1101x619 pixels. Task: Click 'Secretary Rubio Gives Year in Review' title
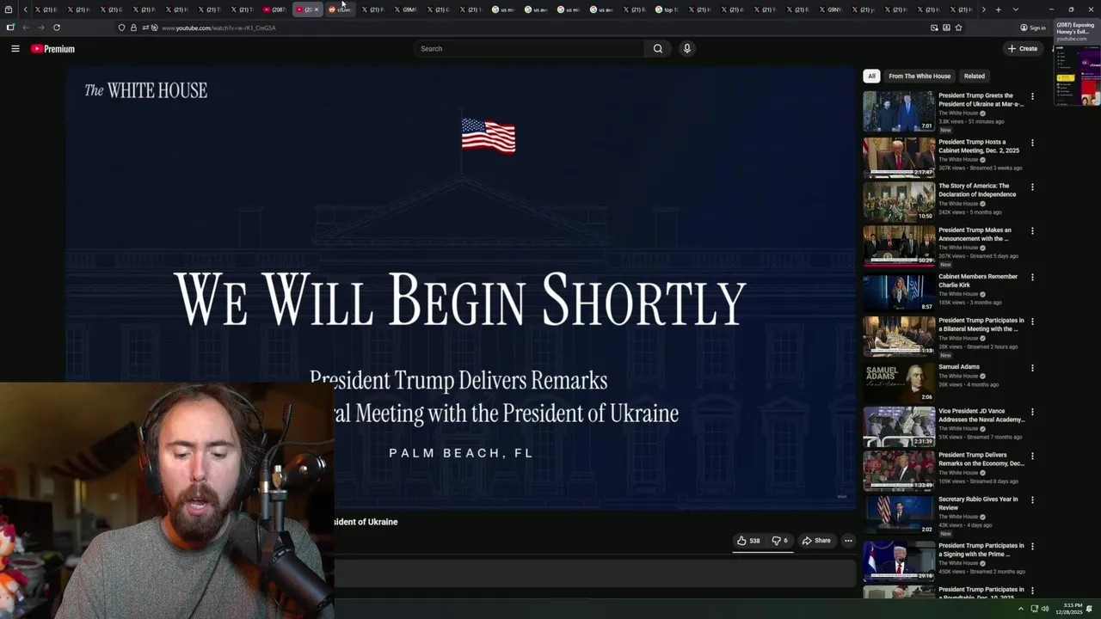click(x=978, y=503)
